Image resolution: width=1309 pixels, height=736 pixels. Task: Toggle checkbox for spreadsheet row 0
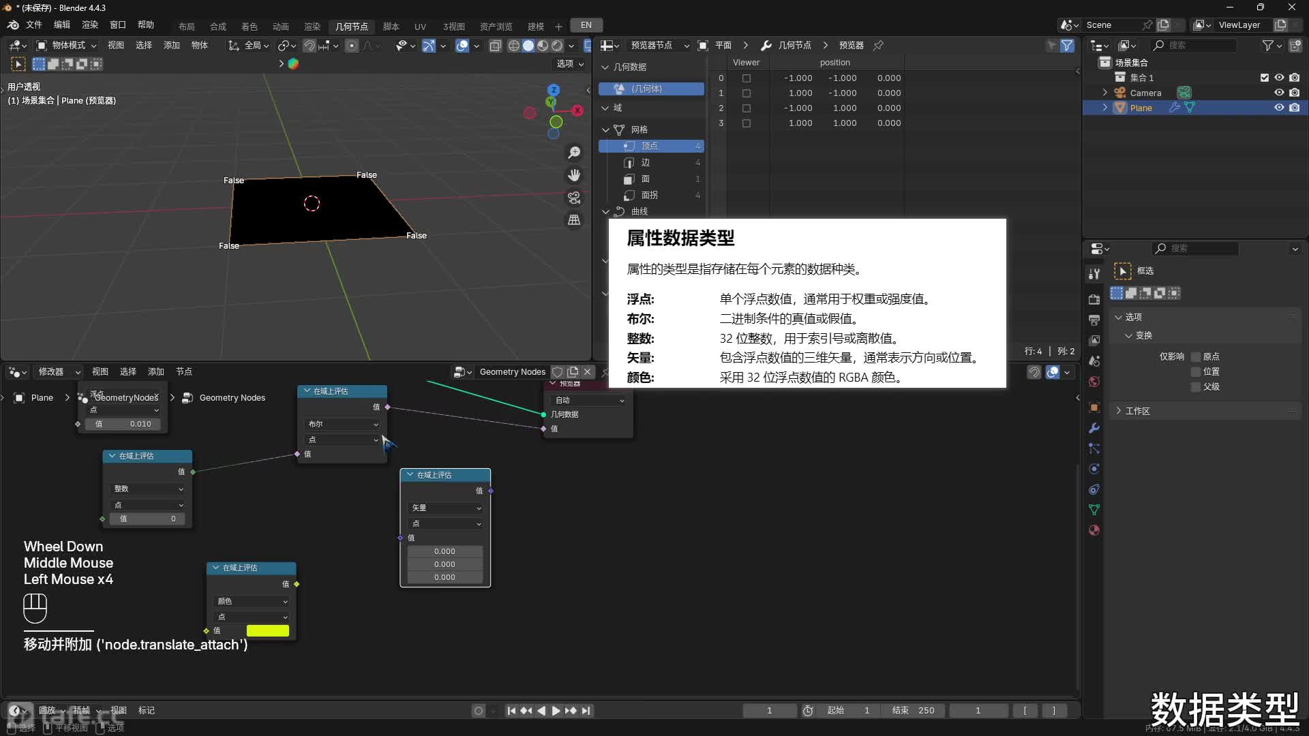coord(747,78)
